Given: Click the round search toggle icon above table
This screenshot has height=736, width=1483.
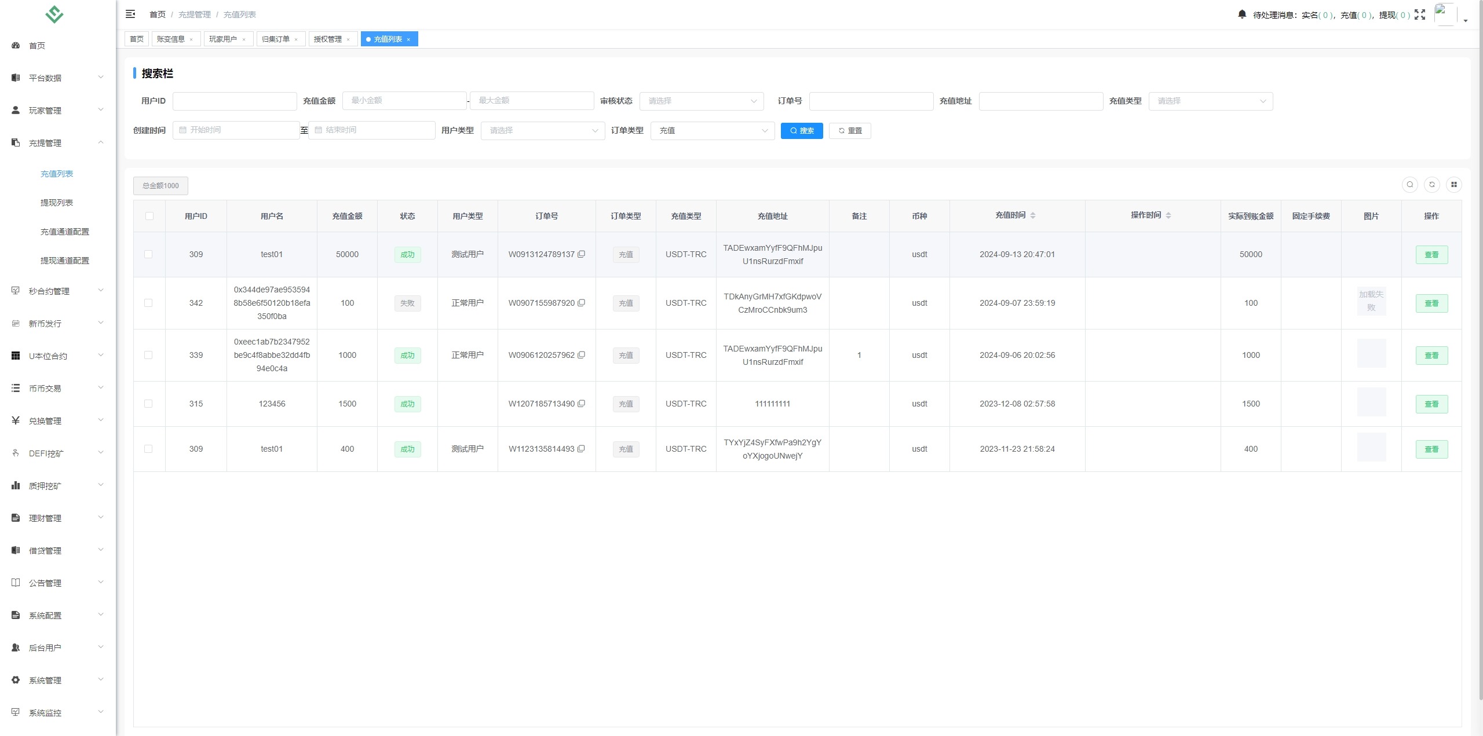Looking at the screenshot, I should pos(1410,185).
